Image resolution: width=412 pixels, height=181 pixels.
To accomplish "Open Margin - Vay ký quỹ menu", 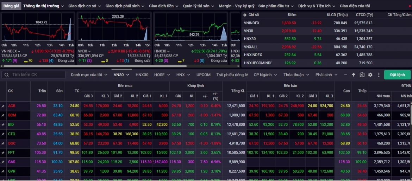I will click(237, 6).
